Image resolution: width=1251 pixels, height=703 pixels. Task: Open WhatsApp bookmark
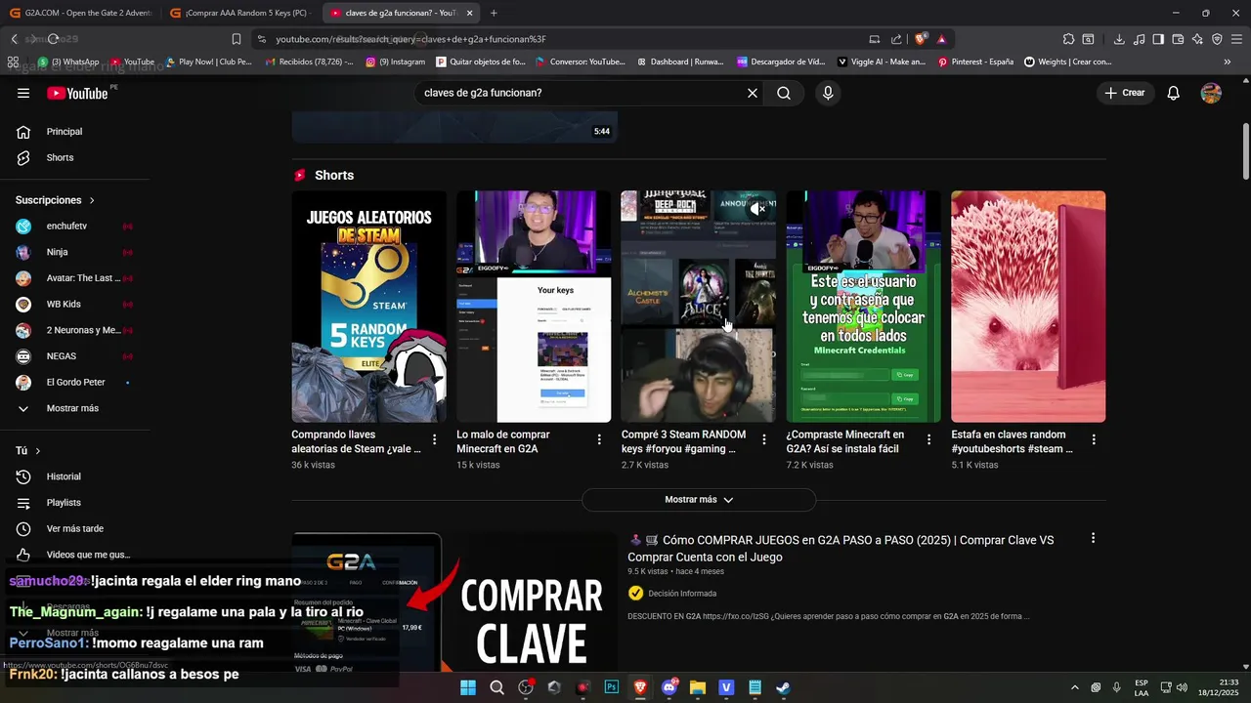(68, 62)
